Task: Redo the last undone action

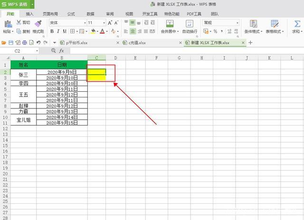Action: pyautogui.click(x=46, y=42)
